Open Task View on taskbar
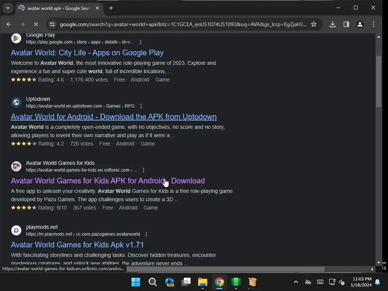Image resolution: width=388 pixels, height=291 pixels. pos(186,282)
